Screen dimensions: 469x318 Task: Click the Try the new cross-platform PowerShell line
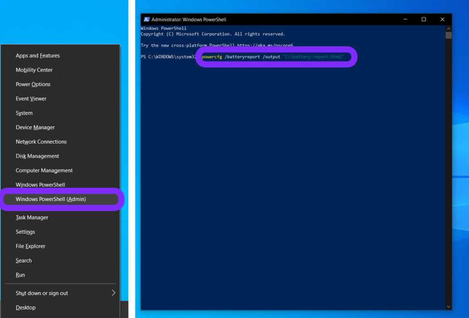tap(217, 45)
